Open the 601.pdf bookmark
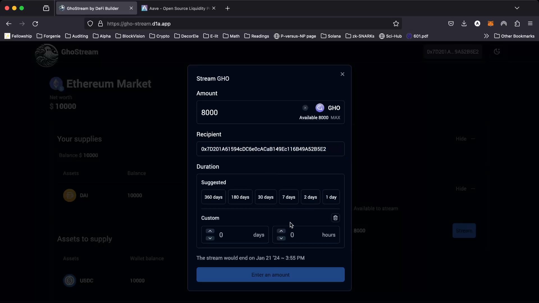The image size is (539, 303). (417, 36)
